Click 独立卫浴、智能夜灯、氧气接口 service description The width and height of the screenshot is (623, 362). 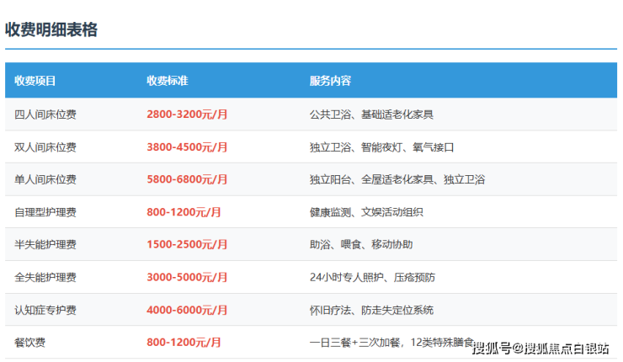pos(381,146)
